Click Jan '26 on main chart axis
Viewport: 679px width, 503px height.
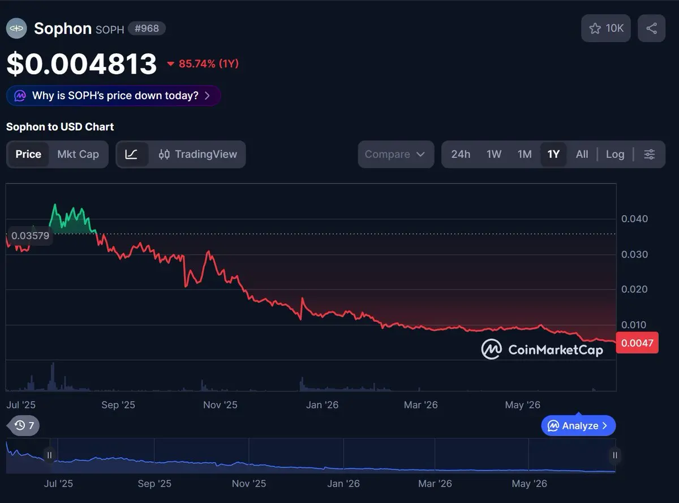[x=322, y=404]
